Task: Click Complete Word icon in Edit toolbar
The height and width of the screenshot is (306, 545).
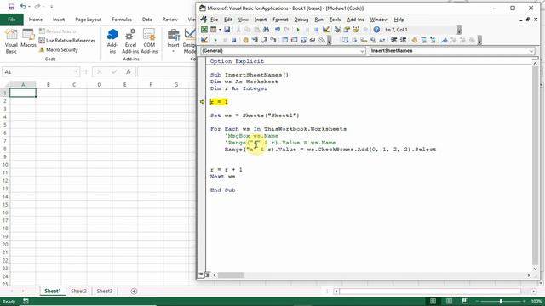Action: click(x=382, y=40)
